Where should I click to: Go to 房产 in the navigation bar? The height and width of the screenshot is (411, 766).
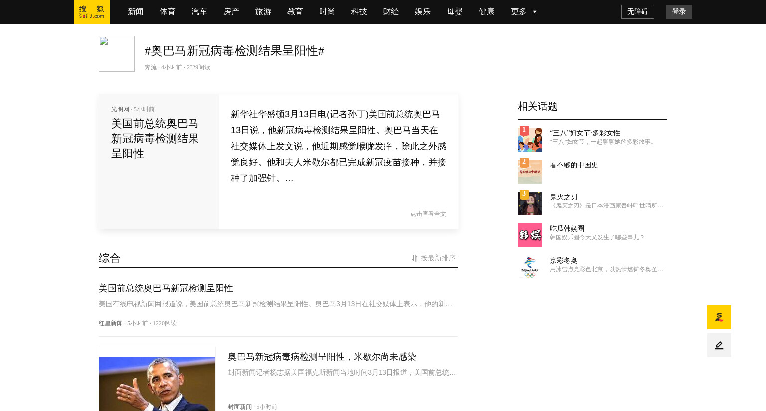231,12
